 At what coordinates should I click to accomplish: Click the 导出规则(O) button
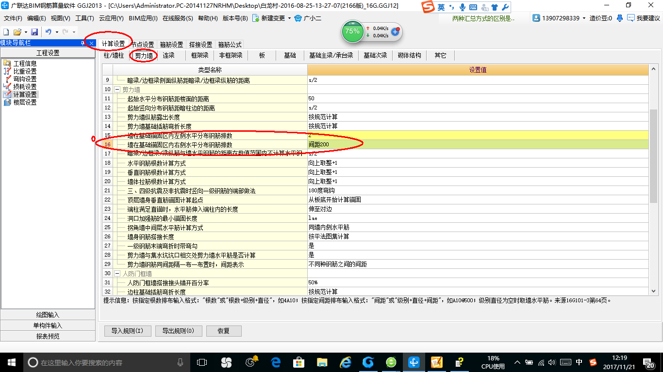point(178,331)
